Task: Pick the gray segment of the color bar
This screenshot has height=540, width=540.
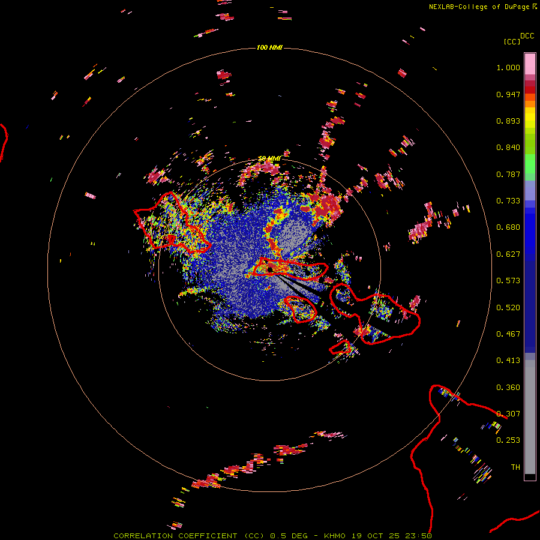Action: coord(530,417)
